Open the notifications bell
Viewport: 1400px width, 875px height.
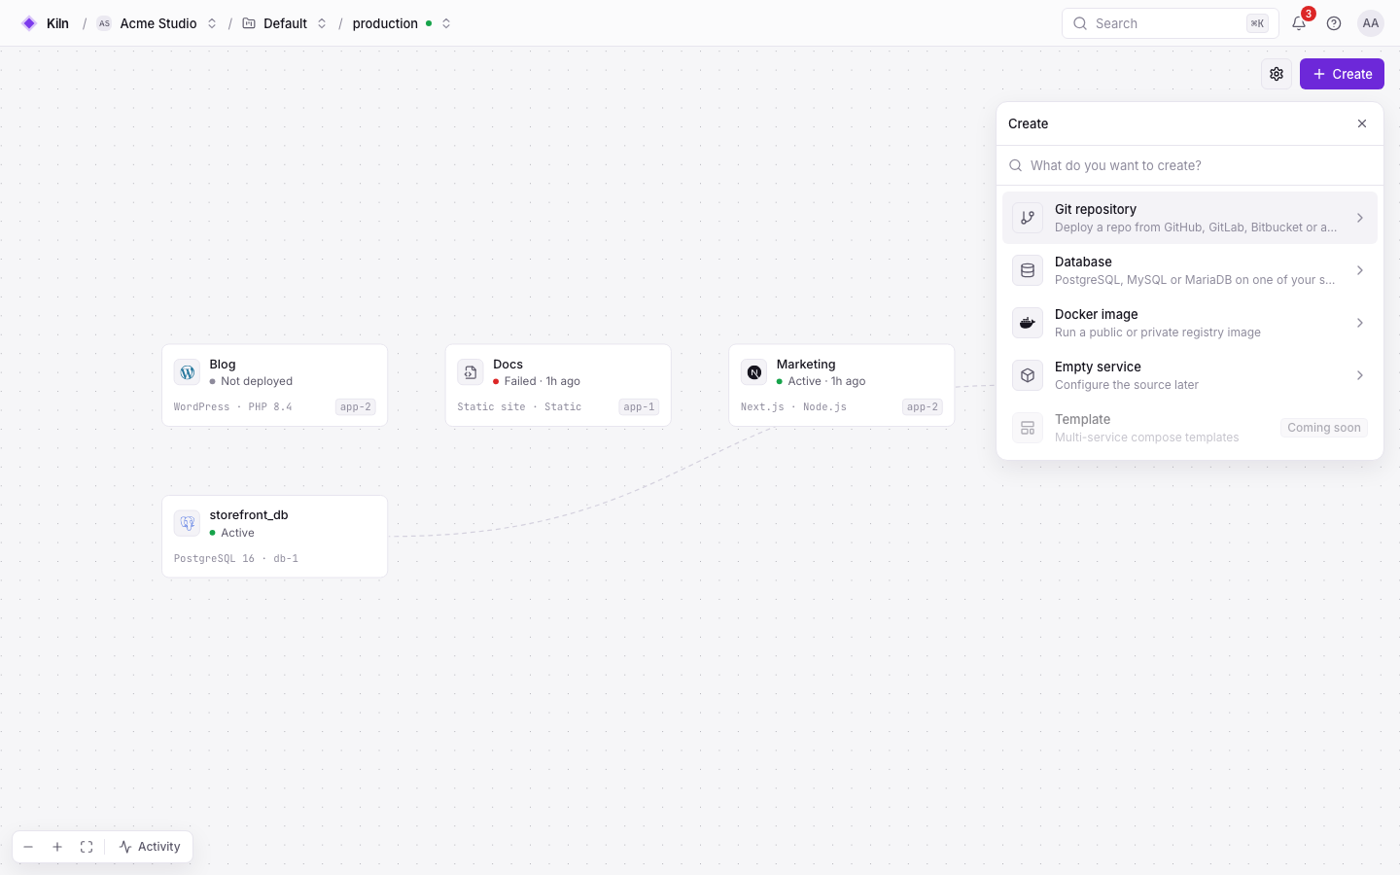1299,23
